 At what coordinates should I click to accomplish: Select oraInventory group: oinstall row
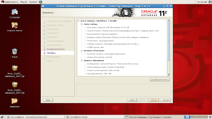(x=99, y=57)
